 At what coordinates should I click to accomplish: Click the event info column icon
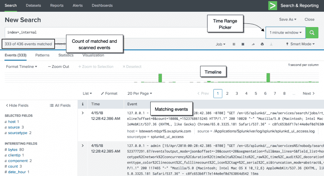coord(83,104)
